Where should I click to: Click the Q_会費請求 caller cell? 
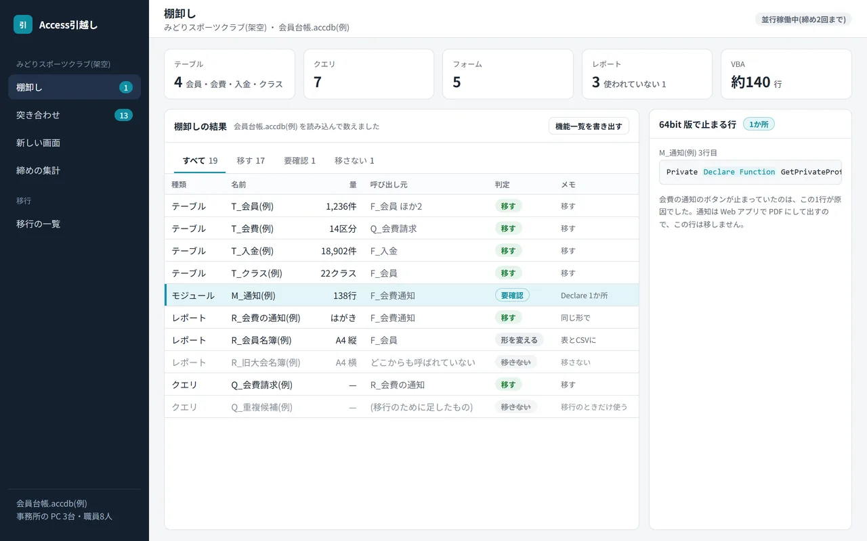coord(394,229)
